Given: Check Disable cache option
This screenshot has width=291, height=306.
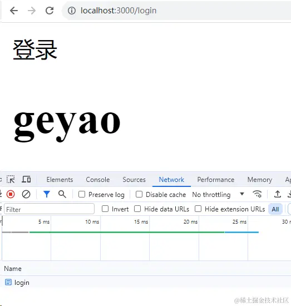Looking at the screenshot, I should pyautogui.click(x=139, y=194).
